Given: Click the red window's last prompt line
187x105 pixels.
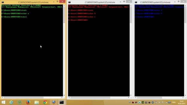Looking at the screenshot, I should coord(78,20).
